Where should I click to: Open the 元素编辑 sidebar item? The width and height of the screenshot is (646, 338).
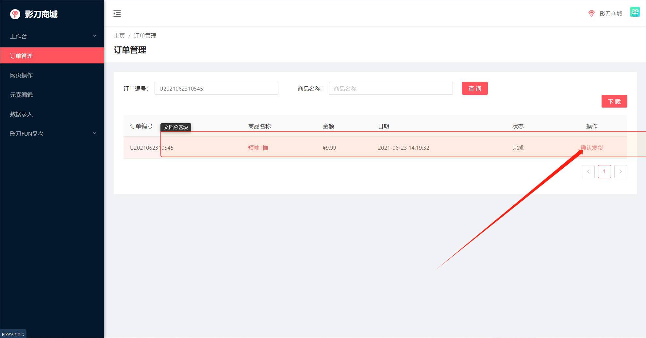pyautogui.click(x=52, y=95)
